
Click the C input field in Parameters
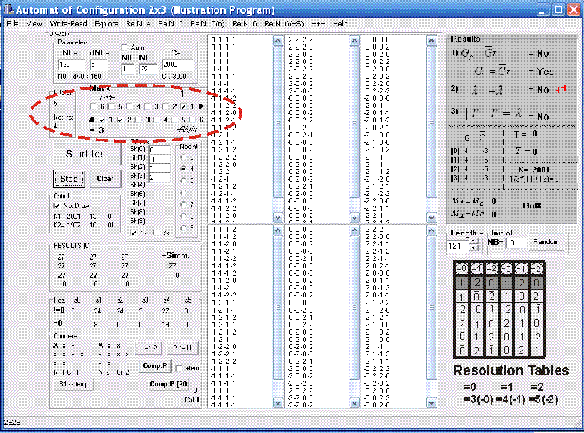(177, 65)
